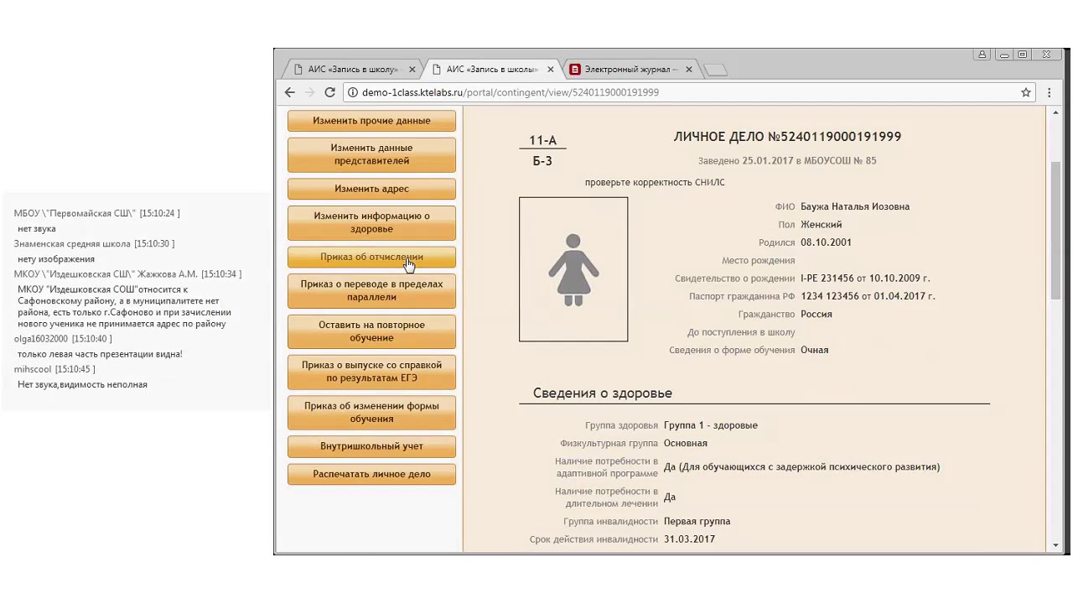Click проверьте корректность СНИЛС notice
Screen dimensions: 1073x604
655,182
